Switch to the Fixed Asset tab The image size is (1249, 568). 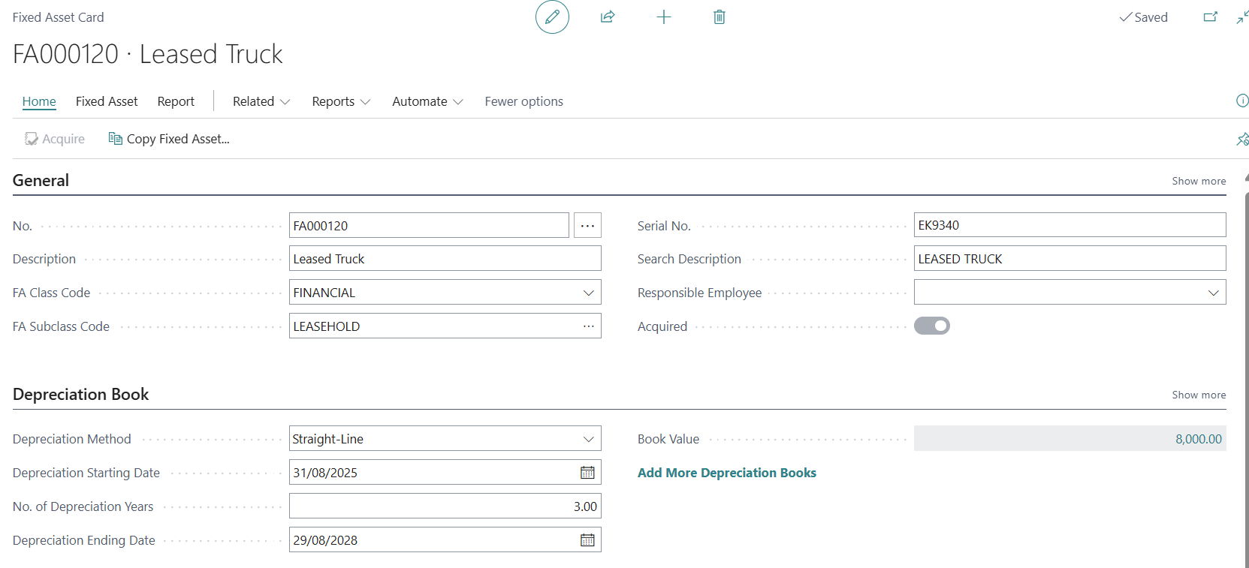point(107,101)
